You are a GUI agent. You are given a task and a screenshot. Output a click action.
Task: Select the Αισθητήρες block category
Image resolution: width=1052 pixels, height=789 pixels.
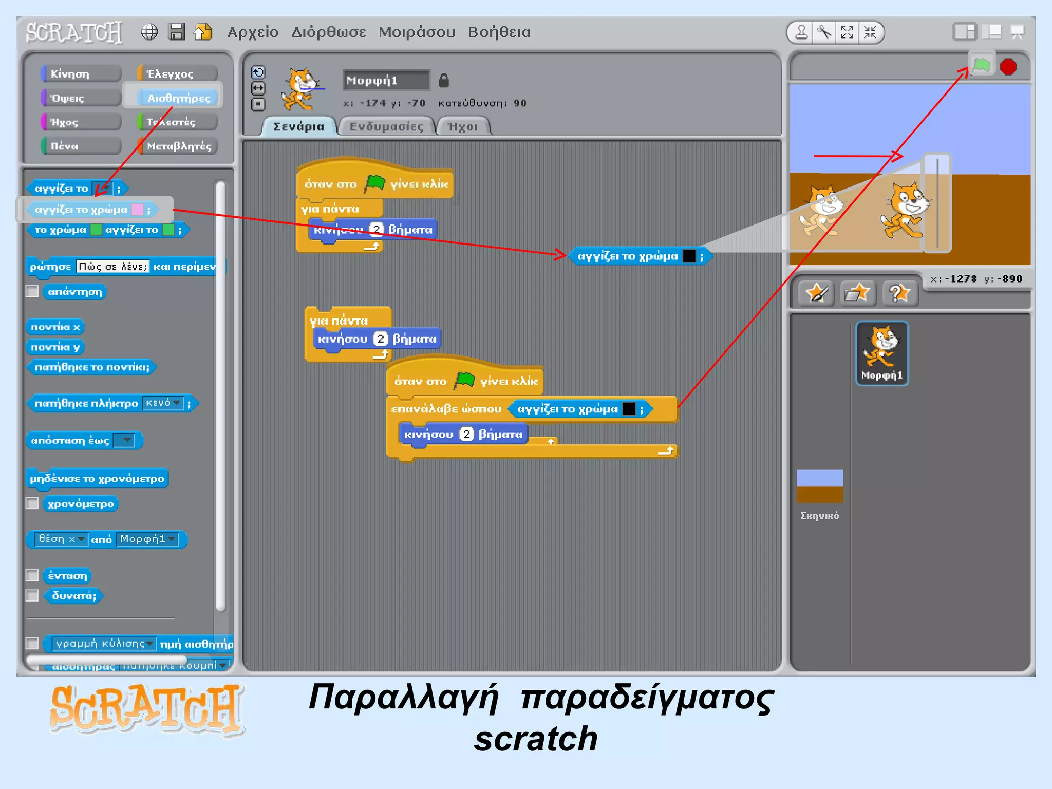point(178,98)
